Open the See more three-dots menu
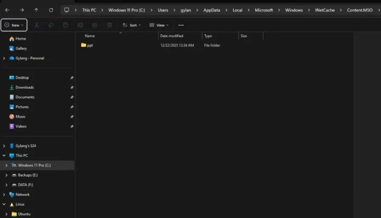 [181, 25]
